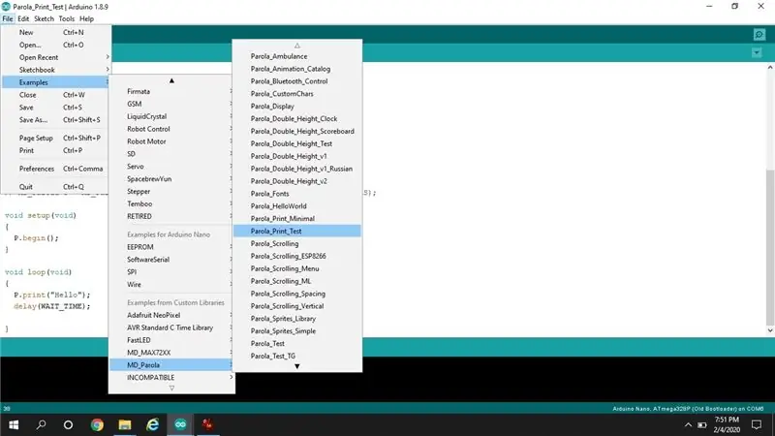Open Preferences from the File menu

(56, 169)
